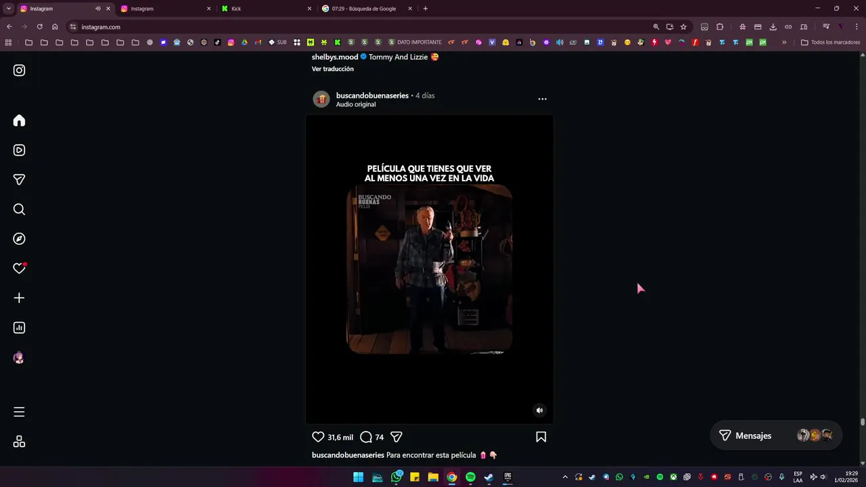The height and width of the screenshot is (487, 866).
Task: Open a new browser tab
Action: (x=425, y=9)
